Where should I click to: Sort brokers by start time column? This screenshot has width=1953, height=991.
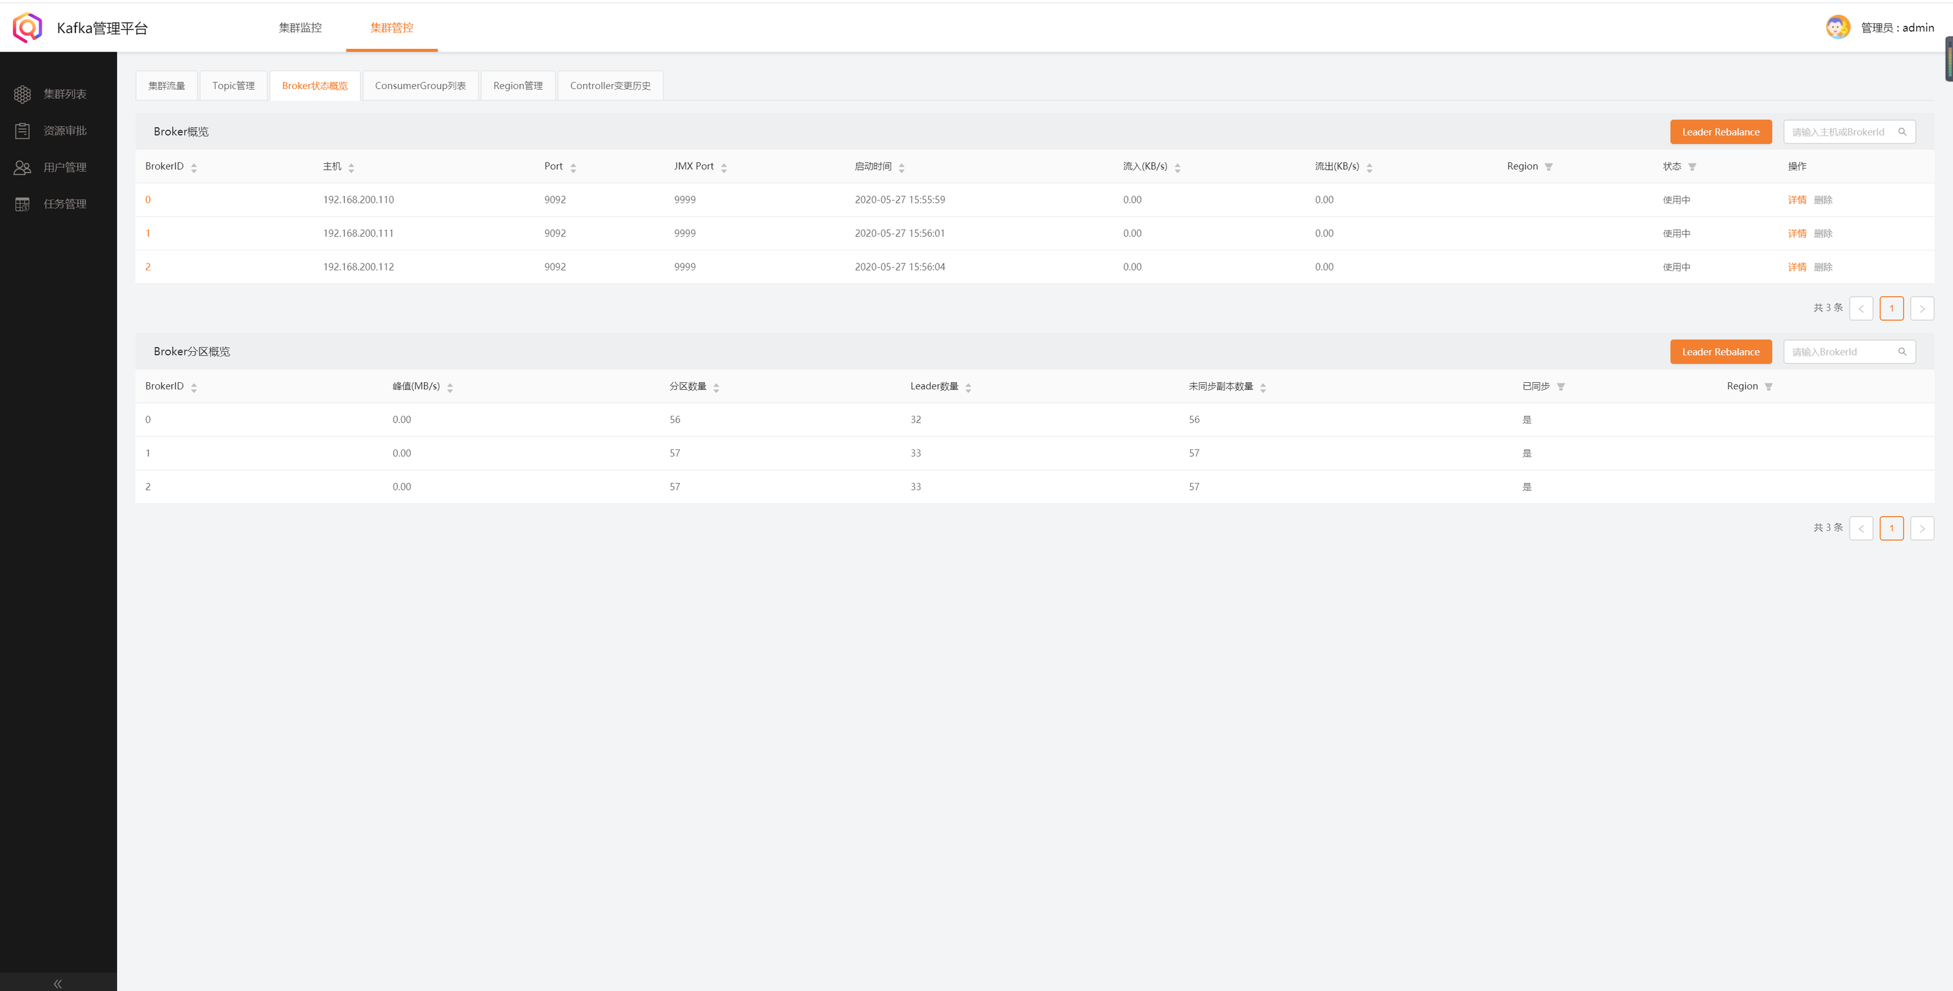902,167
